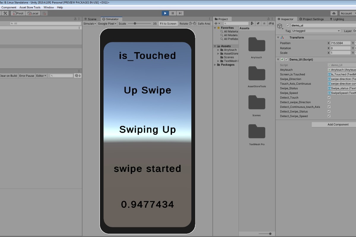The image size is (356, 237).
Task: Adjust the Simulator Scale slider
Action: (x=135, y=23)
